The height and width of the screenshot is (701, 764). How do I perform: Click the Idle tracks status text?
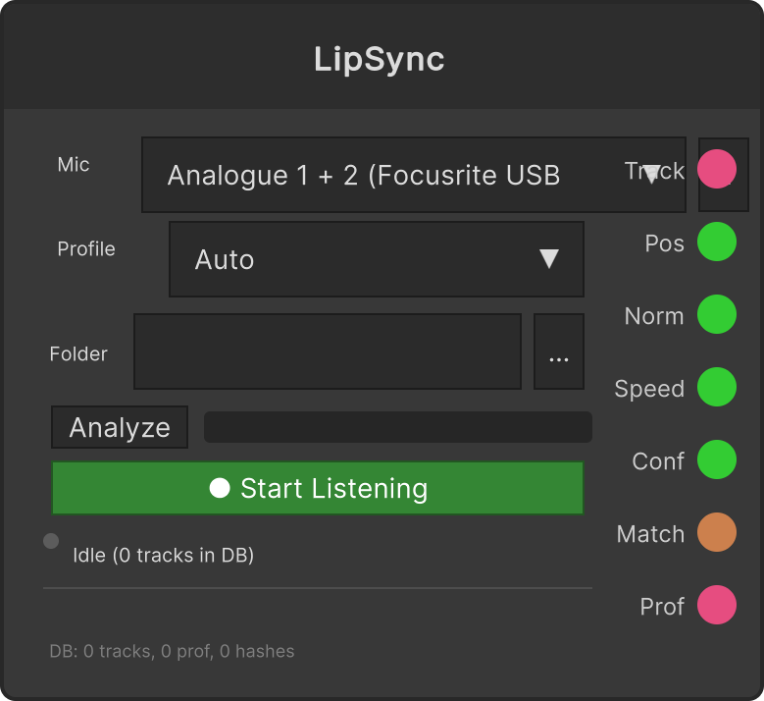163,555
